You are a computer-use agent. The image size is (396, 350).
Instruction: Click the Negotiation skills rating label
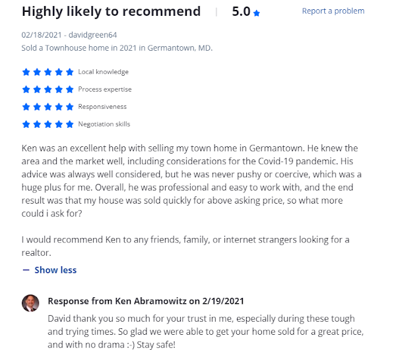pyautogui.click(x=104, y=124)
